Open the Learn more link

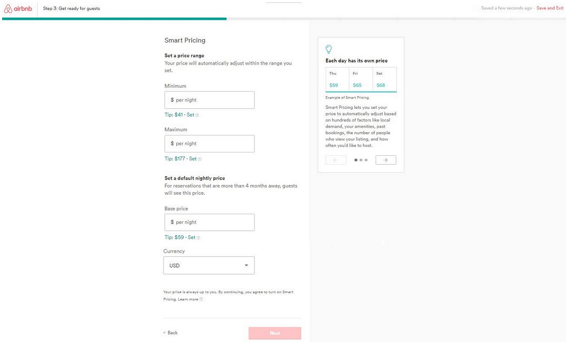pyautogui.click(x=188, y=299)
